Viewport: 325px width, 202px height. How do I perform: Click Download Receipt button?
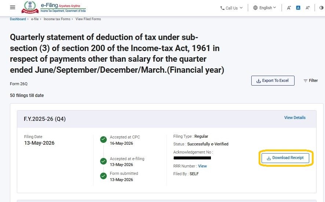(285, 158)
